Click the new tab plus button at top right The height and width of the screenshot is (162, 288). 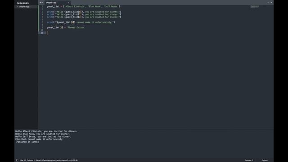268,2
